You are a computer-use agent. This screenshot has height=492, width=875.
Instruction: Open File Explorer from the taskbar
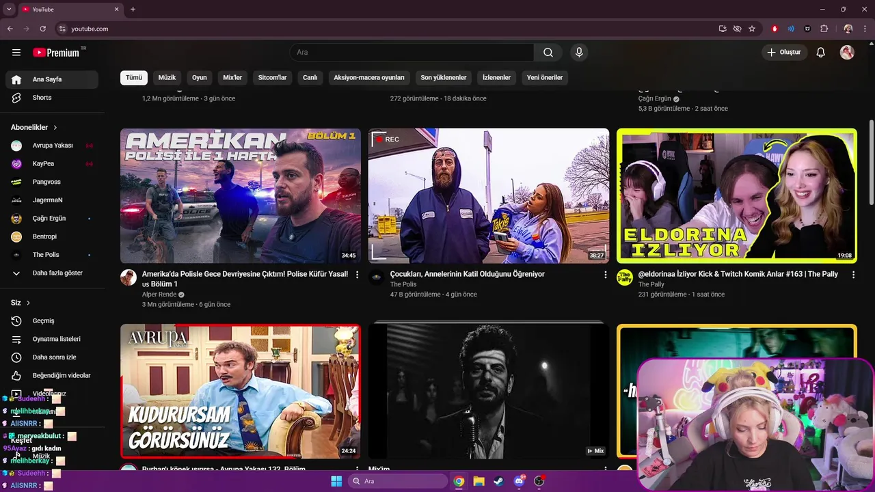(x=479, y=481)
